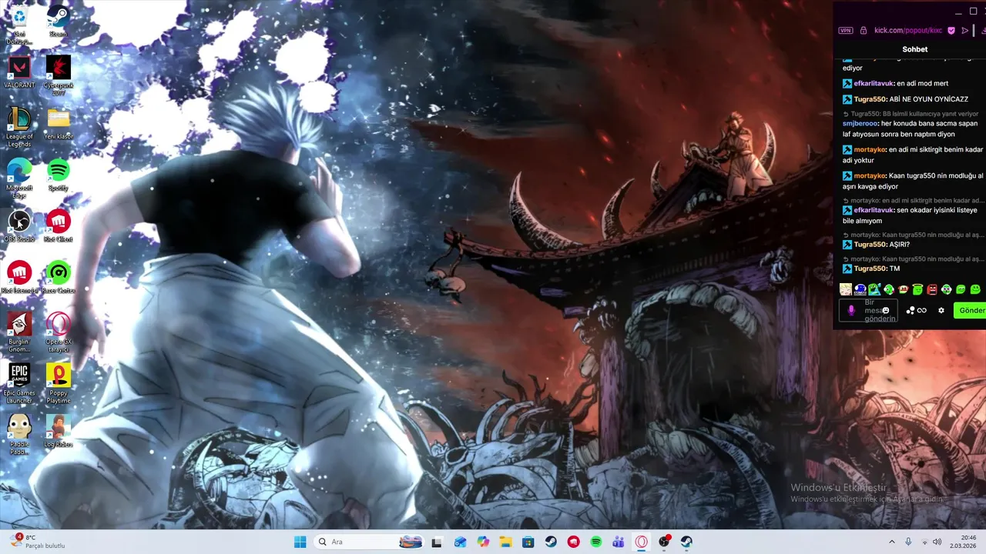Click the Ara search box on taskbar
The image size is (986, 554).
click(370, 542)
